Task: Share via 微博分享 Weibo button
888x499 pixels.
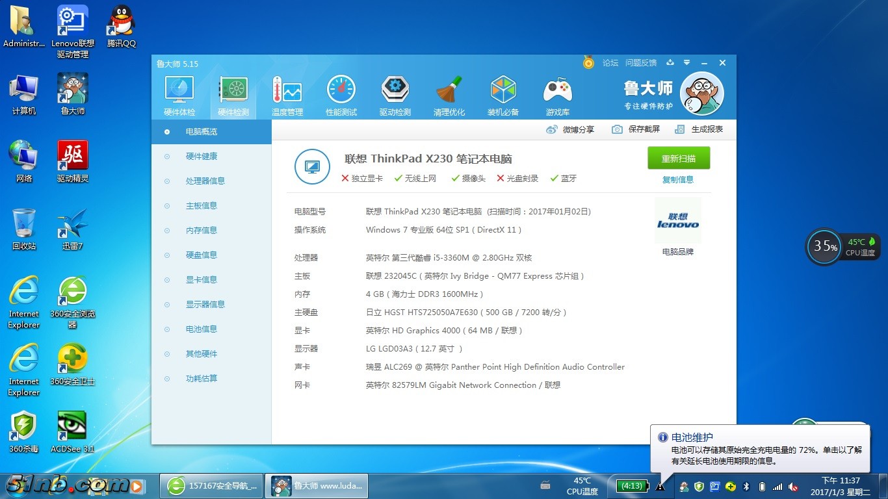Action: pos(570,129)
